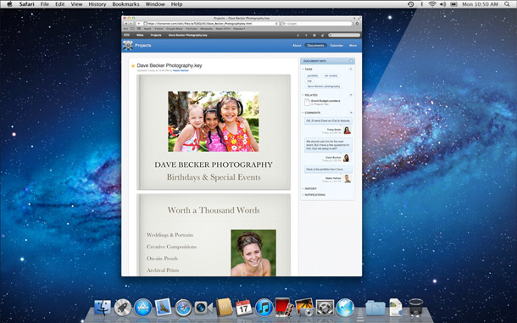Click the Projects wiki logo image
The height and width of the screenshot is (323, 517).
(x=128, y=46)
